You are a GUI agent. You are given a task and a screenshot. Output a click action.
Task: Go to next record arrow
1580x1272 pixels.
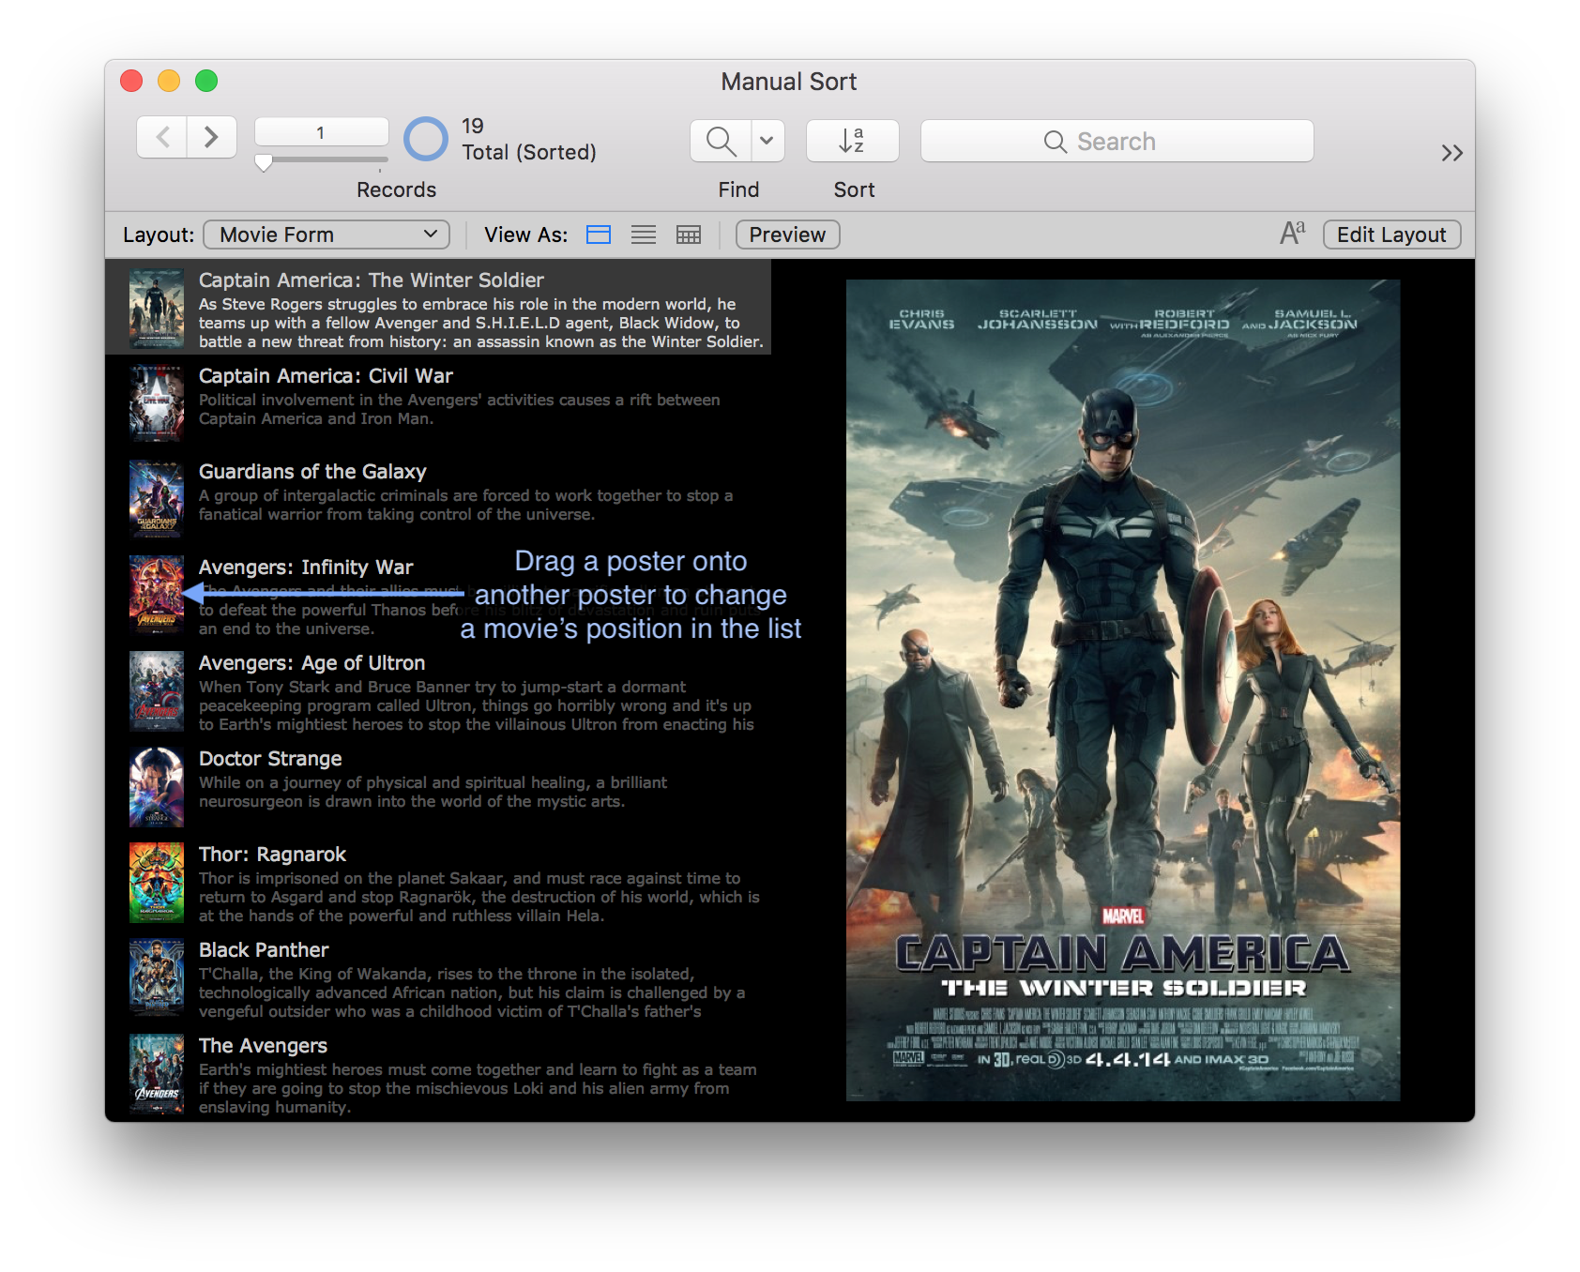tap(211, 138)
